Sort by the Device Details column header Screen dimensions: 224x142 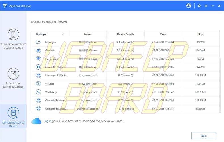(125, 34)
